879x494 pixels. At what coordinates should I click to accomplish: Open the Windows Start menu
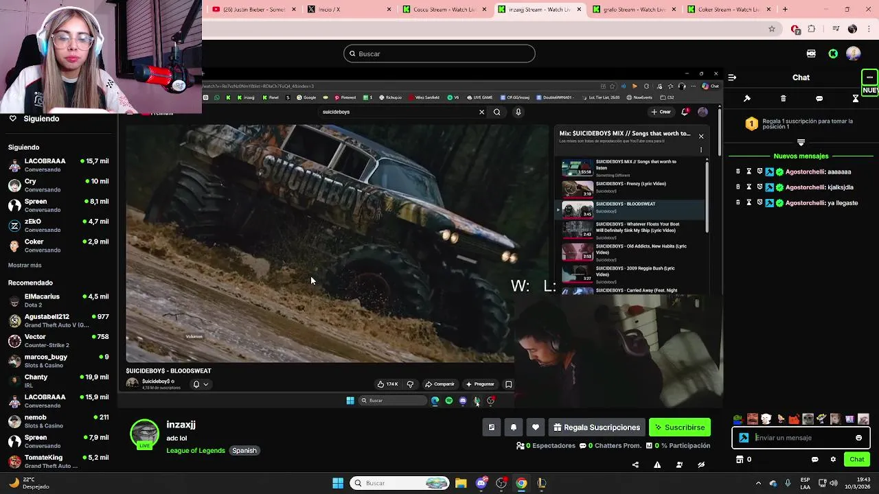[x=338, y=483]
